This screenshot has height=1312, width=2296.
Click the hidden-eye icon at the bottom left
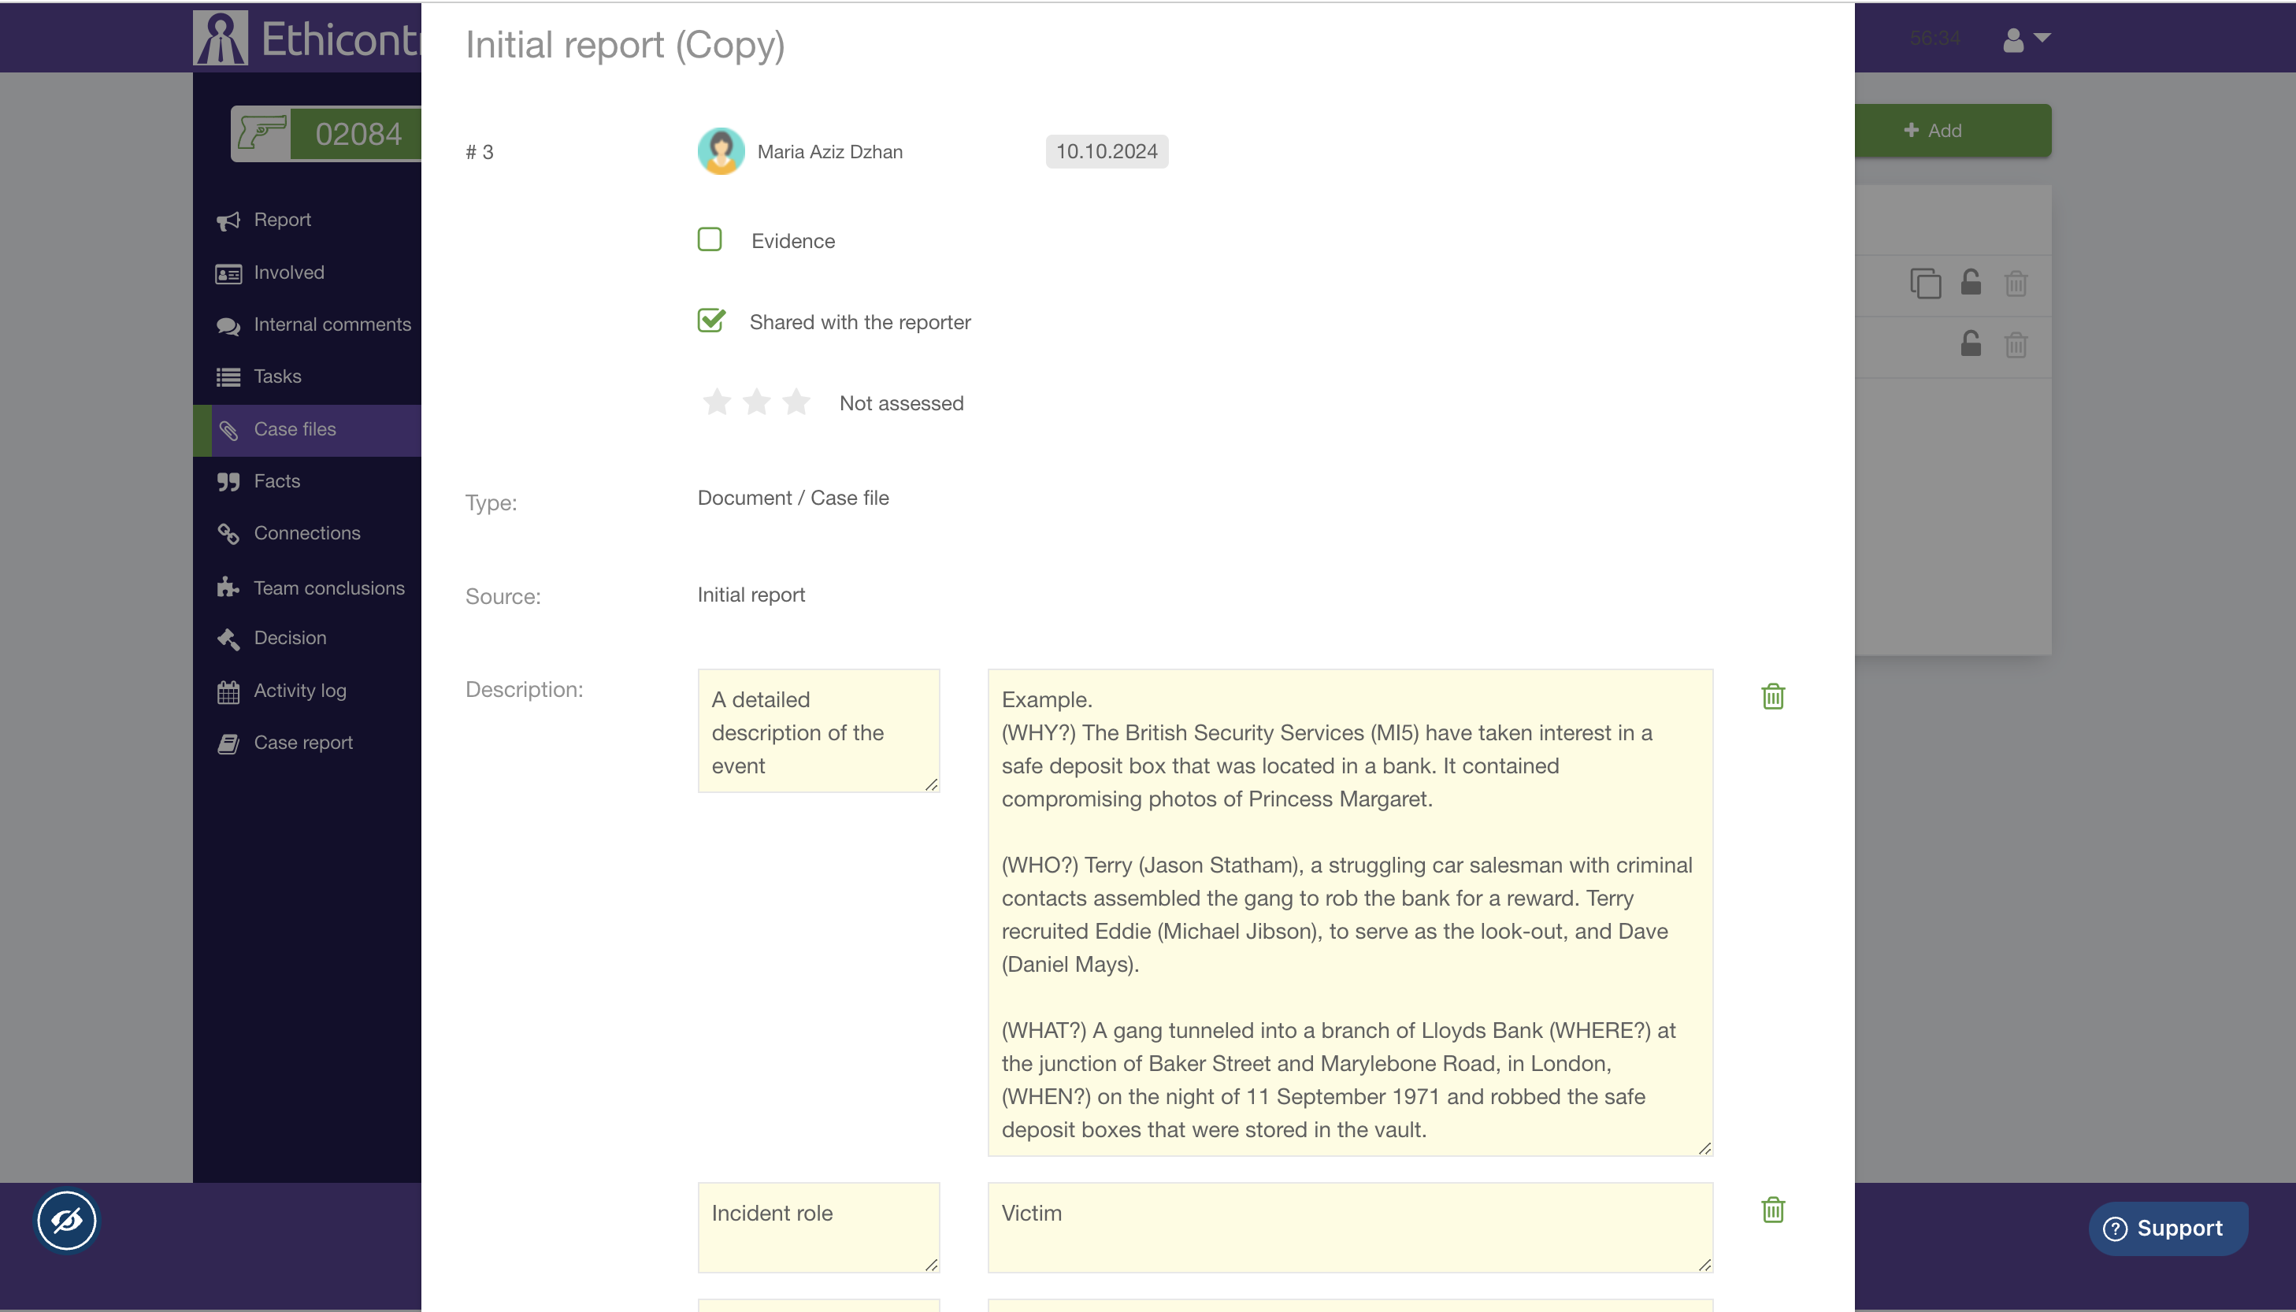[67, 1221]
